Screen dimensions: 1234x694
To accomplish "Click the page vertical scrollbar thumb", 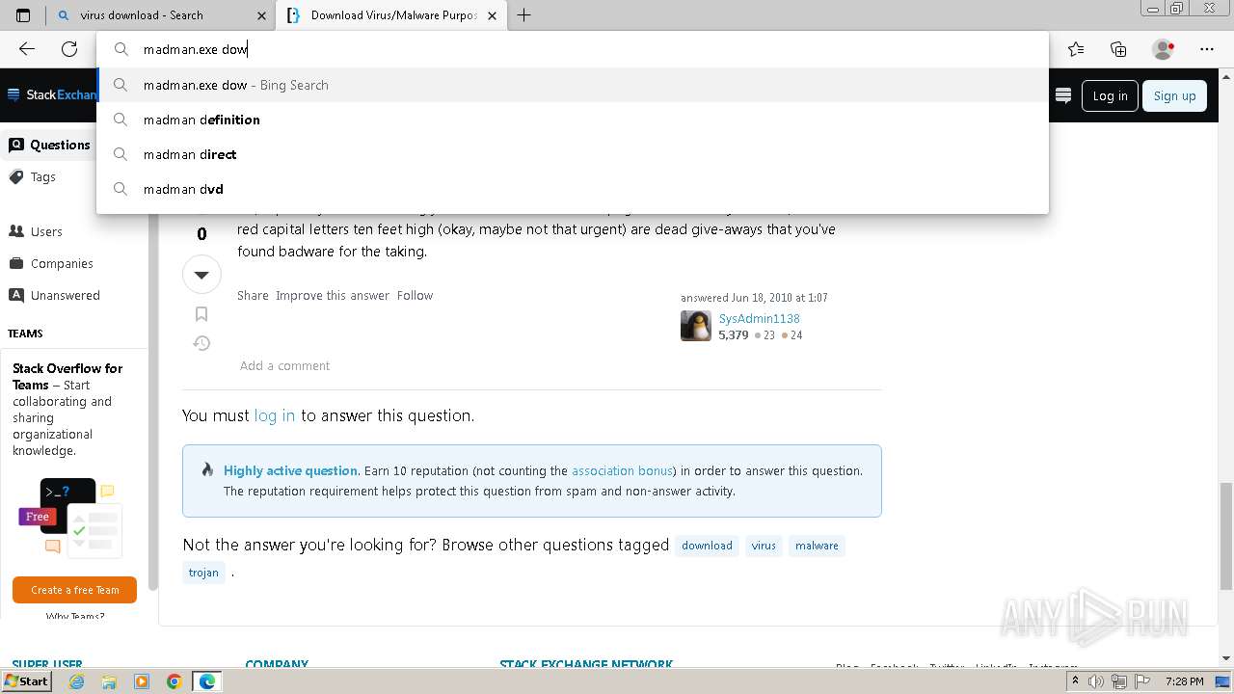I will pos(1225,535).
